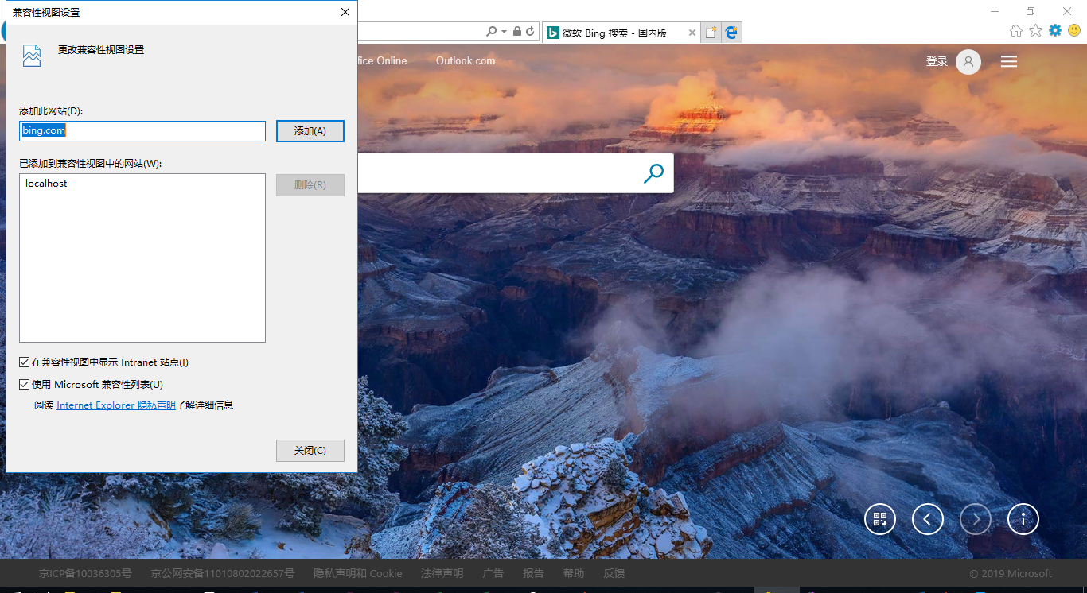The width and height of the screenshot is (1087, 593).
Task: Open Internet Explorer settings gear icon
Action: (x=1054, y=30)
